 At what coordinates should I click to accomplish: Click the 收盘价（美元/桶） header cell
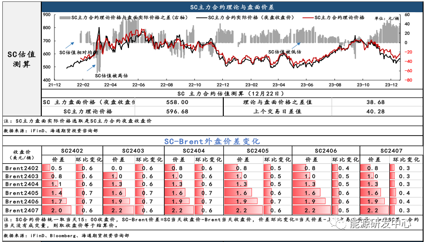(22, 155)
